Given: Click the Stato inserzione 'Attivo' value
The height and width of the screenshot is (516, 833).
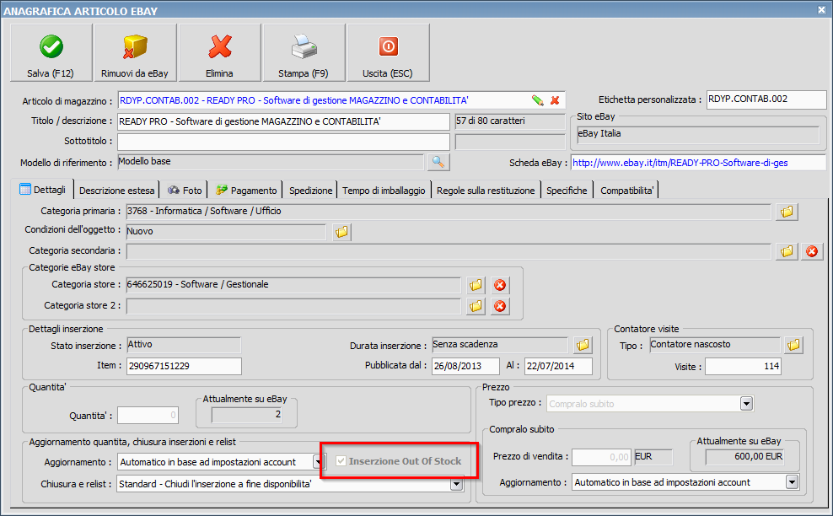Looking at the screenshot, I should click(x=184, y=345).
